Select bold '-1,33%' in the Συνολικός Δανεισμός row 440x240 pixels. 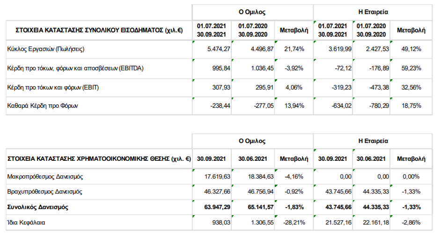tap(411, 207)
